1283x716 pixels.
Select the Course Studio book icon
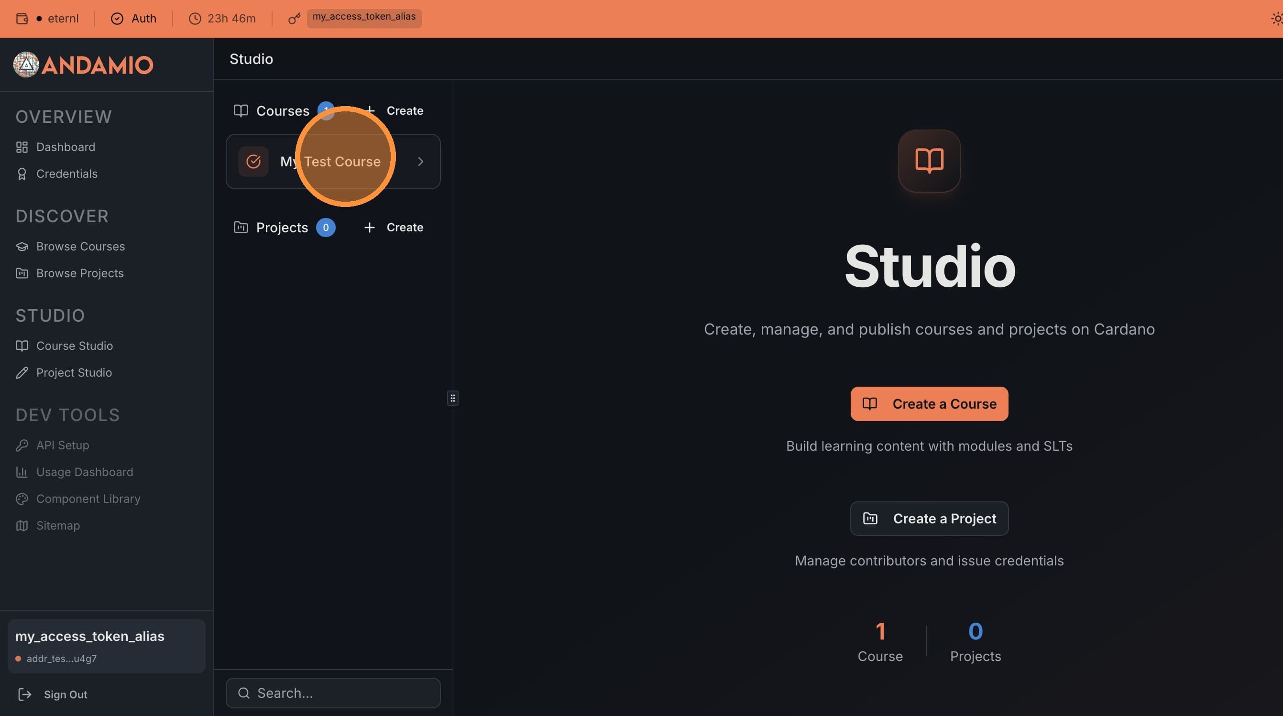click(22, 346)
